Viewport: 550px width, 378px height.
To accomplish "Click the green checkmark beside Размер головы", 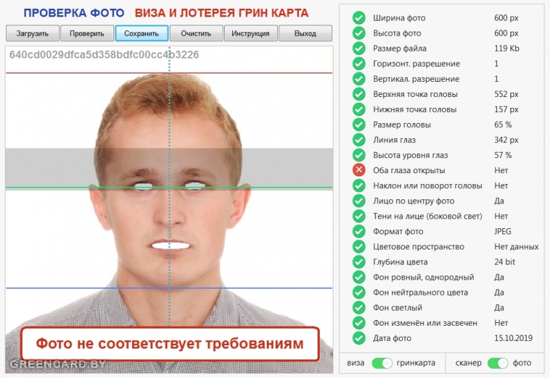I will click(x=359, y=124).
